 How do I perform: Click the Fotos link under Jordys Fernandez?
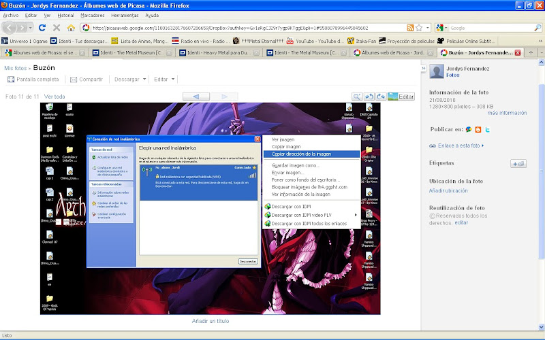coord(453,75)
